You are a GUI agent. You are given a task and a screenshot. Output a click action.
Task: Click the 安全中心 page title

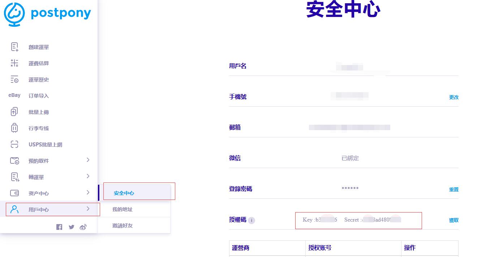click(343, 9)
